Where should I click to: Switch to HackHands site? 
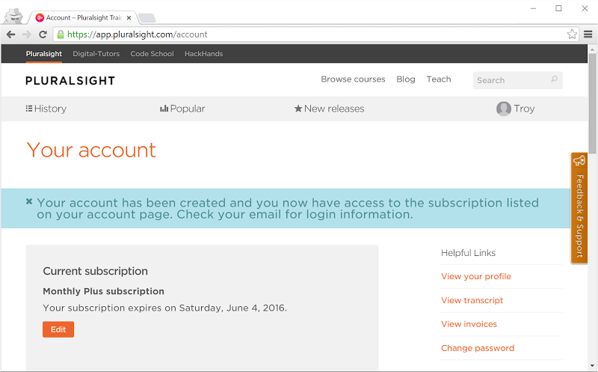click(203, 54)
